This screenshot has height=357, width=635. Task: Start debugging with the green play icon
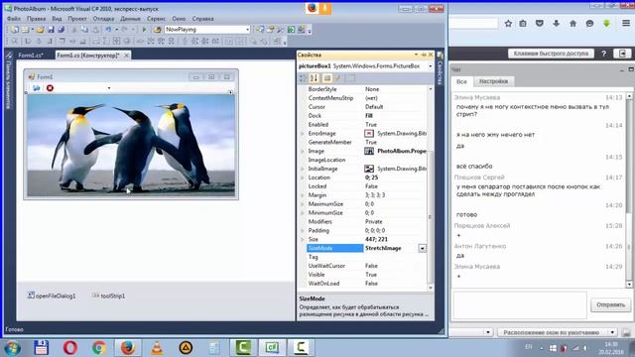[x=144, y=30]
